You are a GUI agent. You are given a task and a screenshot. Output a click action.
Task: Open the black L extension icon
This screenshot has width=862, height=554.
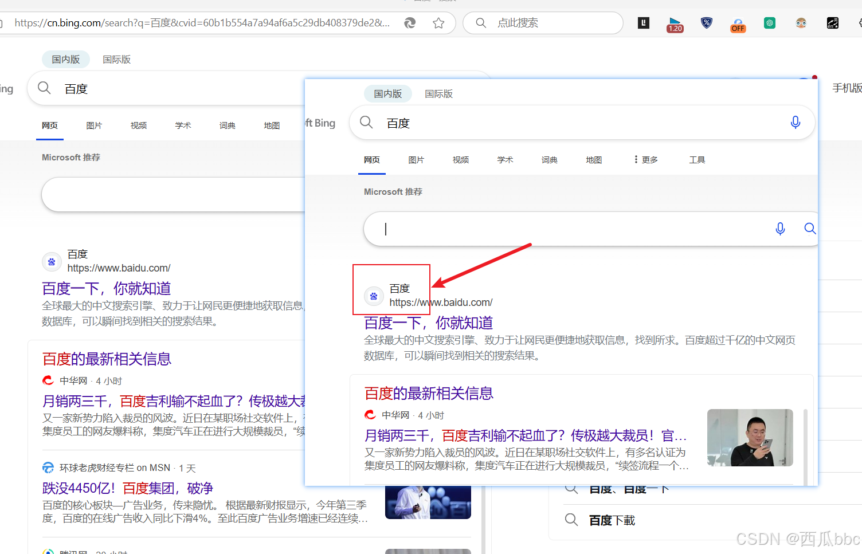point(644,23)
